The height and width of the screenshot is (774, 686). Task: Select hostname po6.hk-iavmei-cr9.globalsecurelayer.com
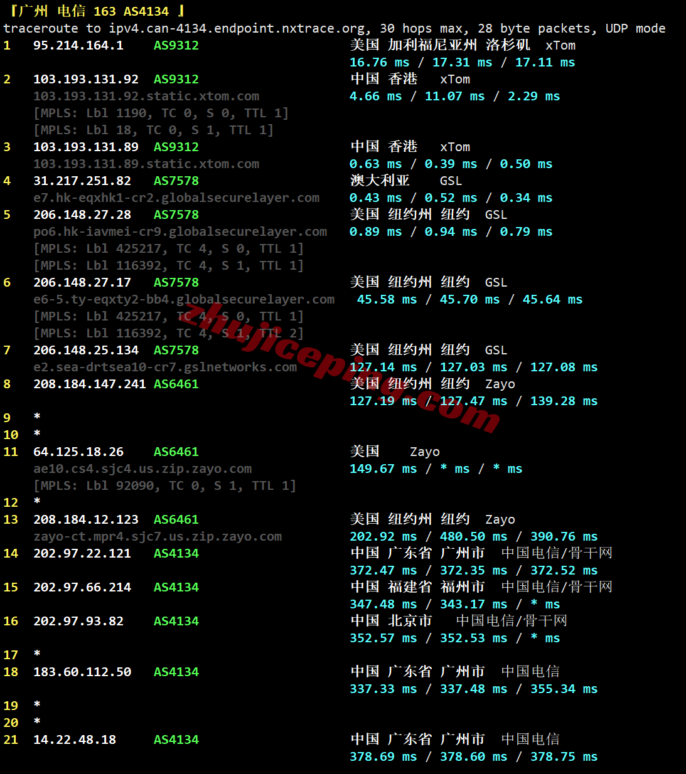point(180,231)
